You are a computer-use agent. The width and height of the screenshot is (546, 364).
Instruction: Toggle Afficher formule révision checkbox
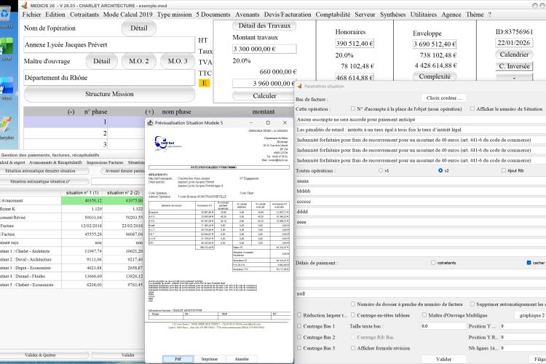click(353, 348)
